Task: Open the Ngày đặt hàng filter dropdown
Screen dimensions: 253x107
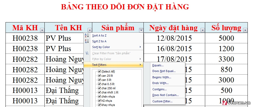Action: tap(203, 30)
